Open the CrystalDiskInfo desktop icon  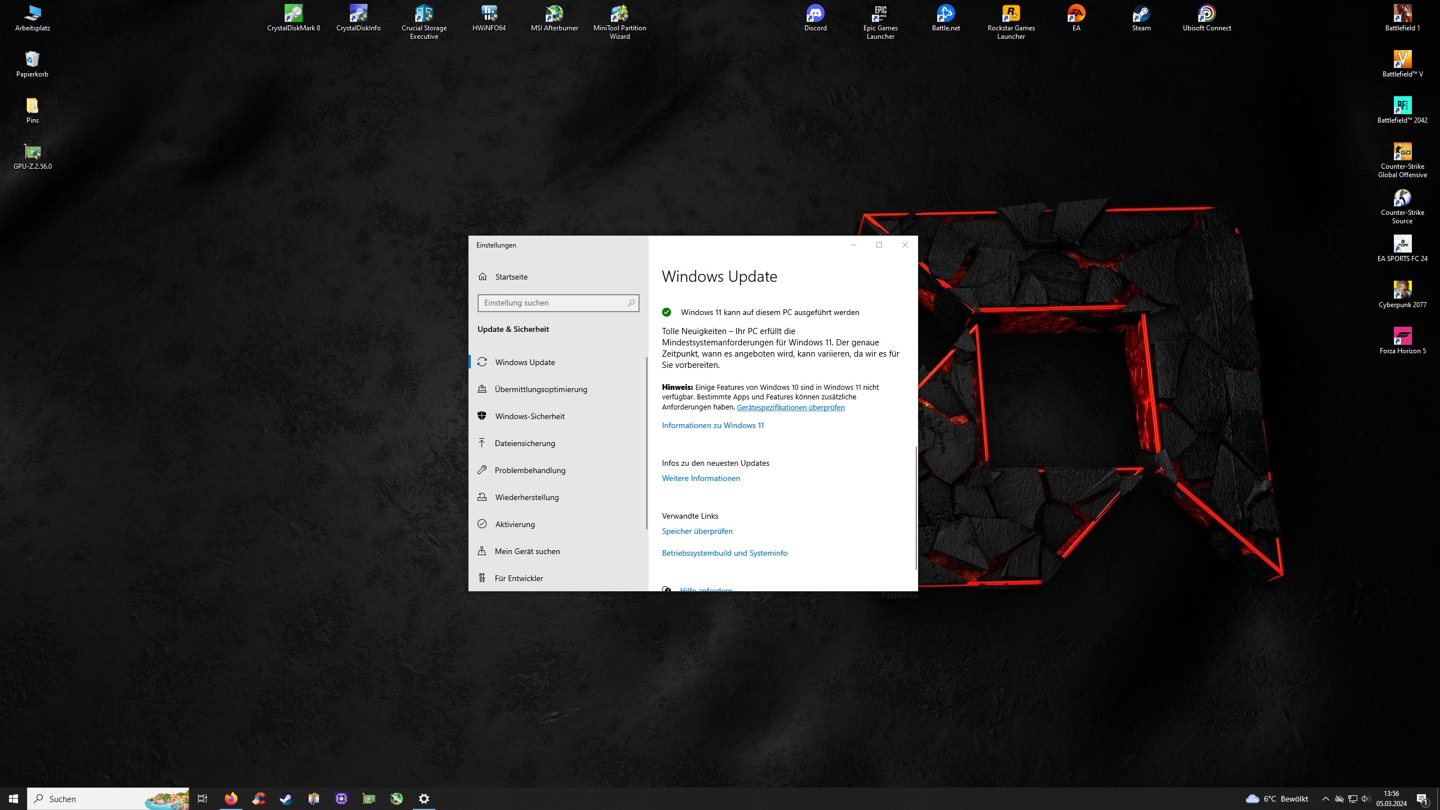click(x=358, y=13)
